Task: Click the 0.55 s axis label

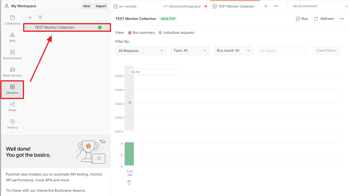Action: [x=119, y=76]
